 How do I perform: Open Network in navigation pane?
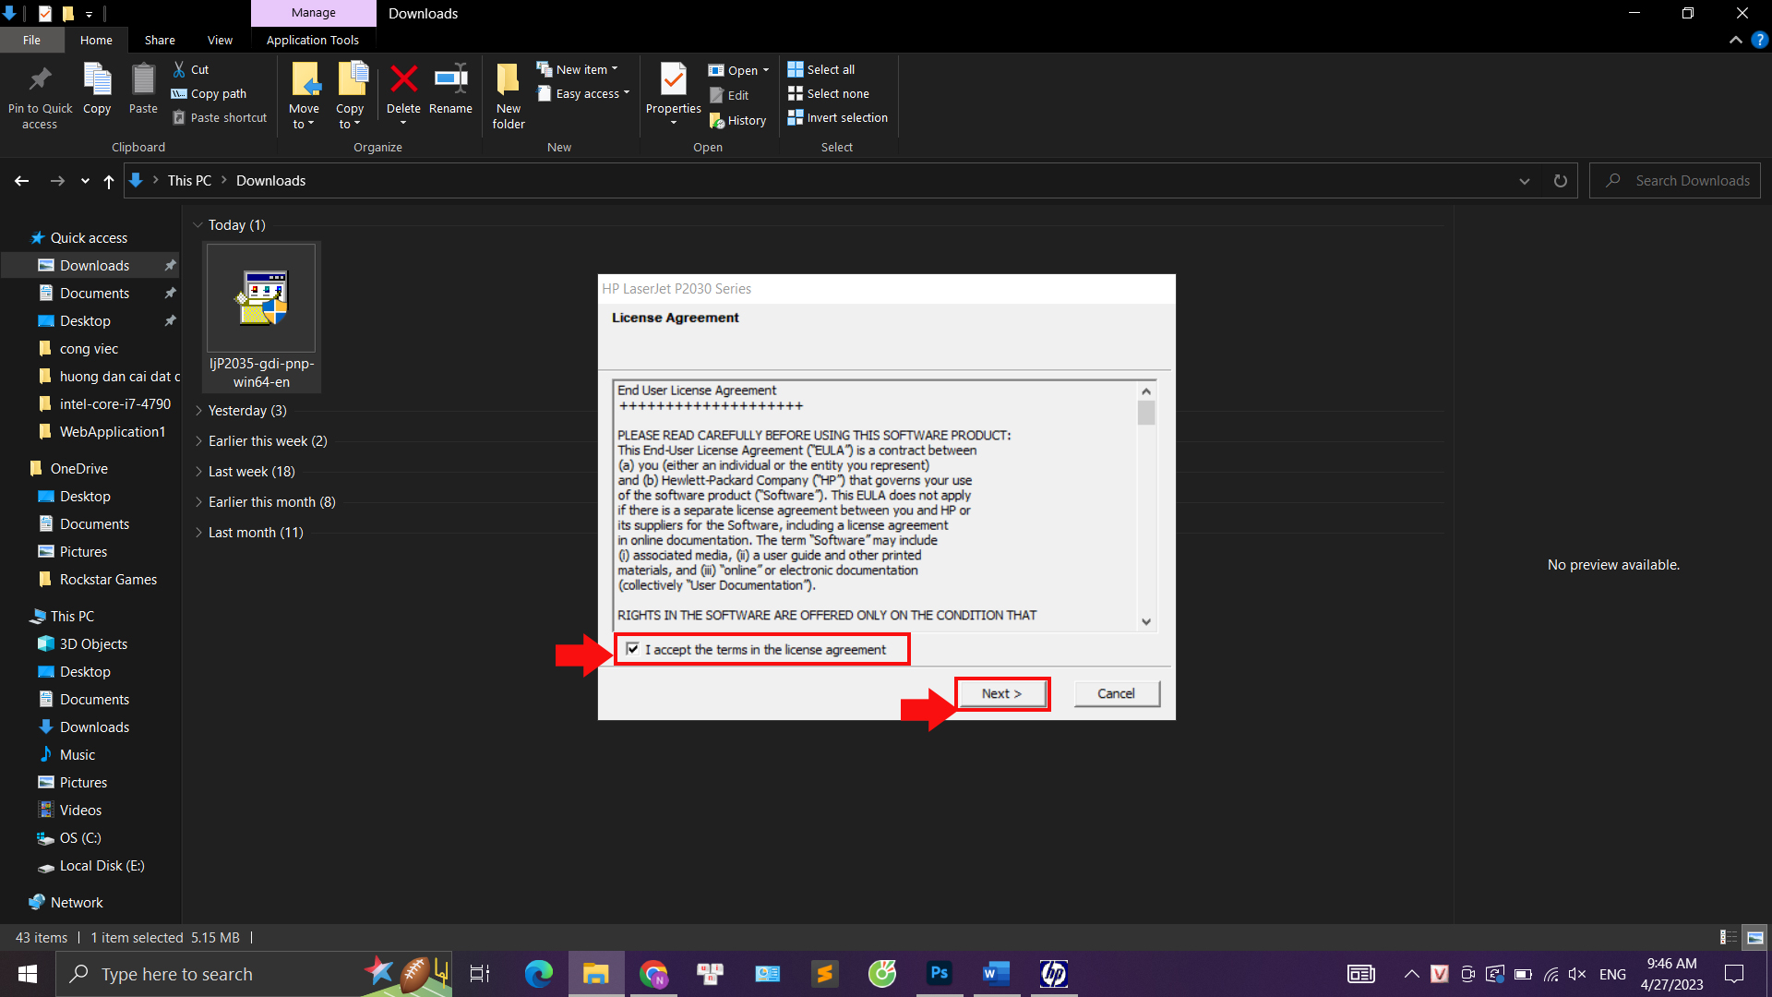tap(77, 902)
